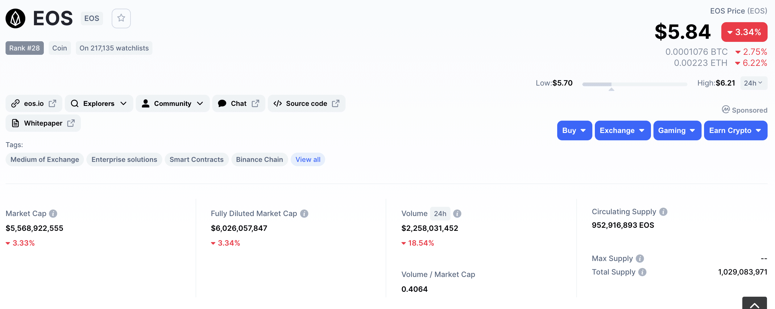The width and height of the screenshot is (775, 309).
Task: Click the circulating supply 952,916,893 EOS
Action: 623,225
